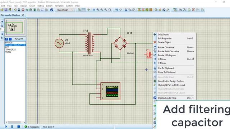Screen dimensions: 230x129
Task: Click the Redraw Display icon
Action: click(x=79, y=10)
